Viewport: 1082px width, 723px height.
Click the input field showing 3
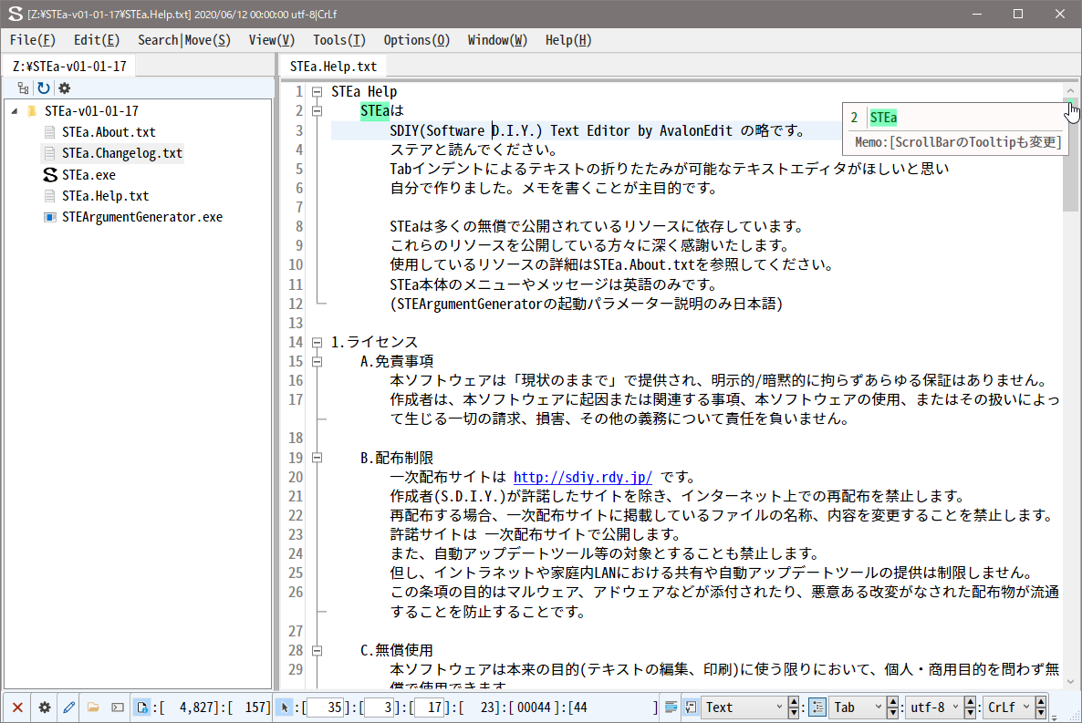click(379, 708)
